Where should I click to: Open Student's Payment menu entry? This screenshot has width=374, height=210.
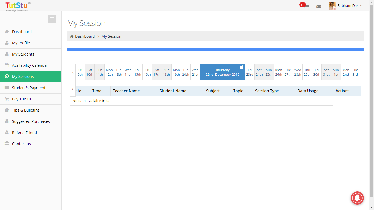[31, 88]
